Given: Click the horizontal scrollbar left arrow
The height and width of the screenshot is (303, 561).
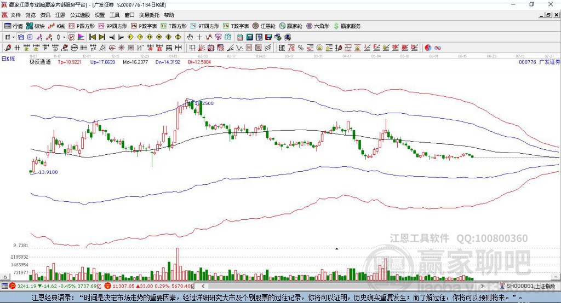Looking at the screenshot, I should click(x=203, y=286).
